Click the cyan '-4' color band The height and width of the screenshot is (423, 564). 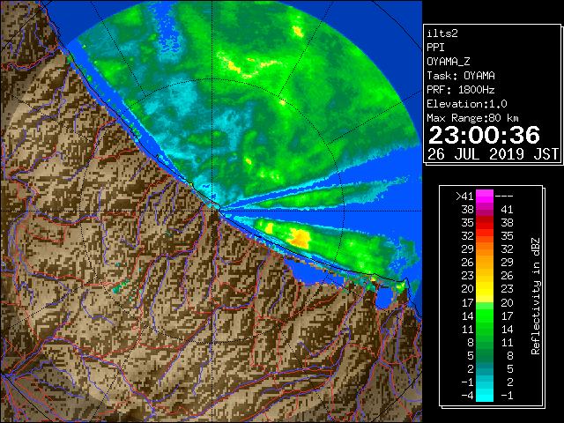click(485, 396)
